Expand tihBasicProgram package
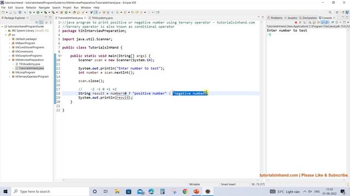350x196 pixels. [x=9, y=43]
